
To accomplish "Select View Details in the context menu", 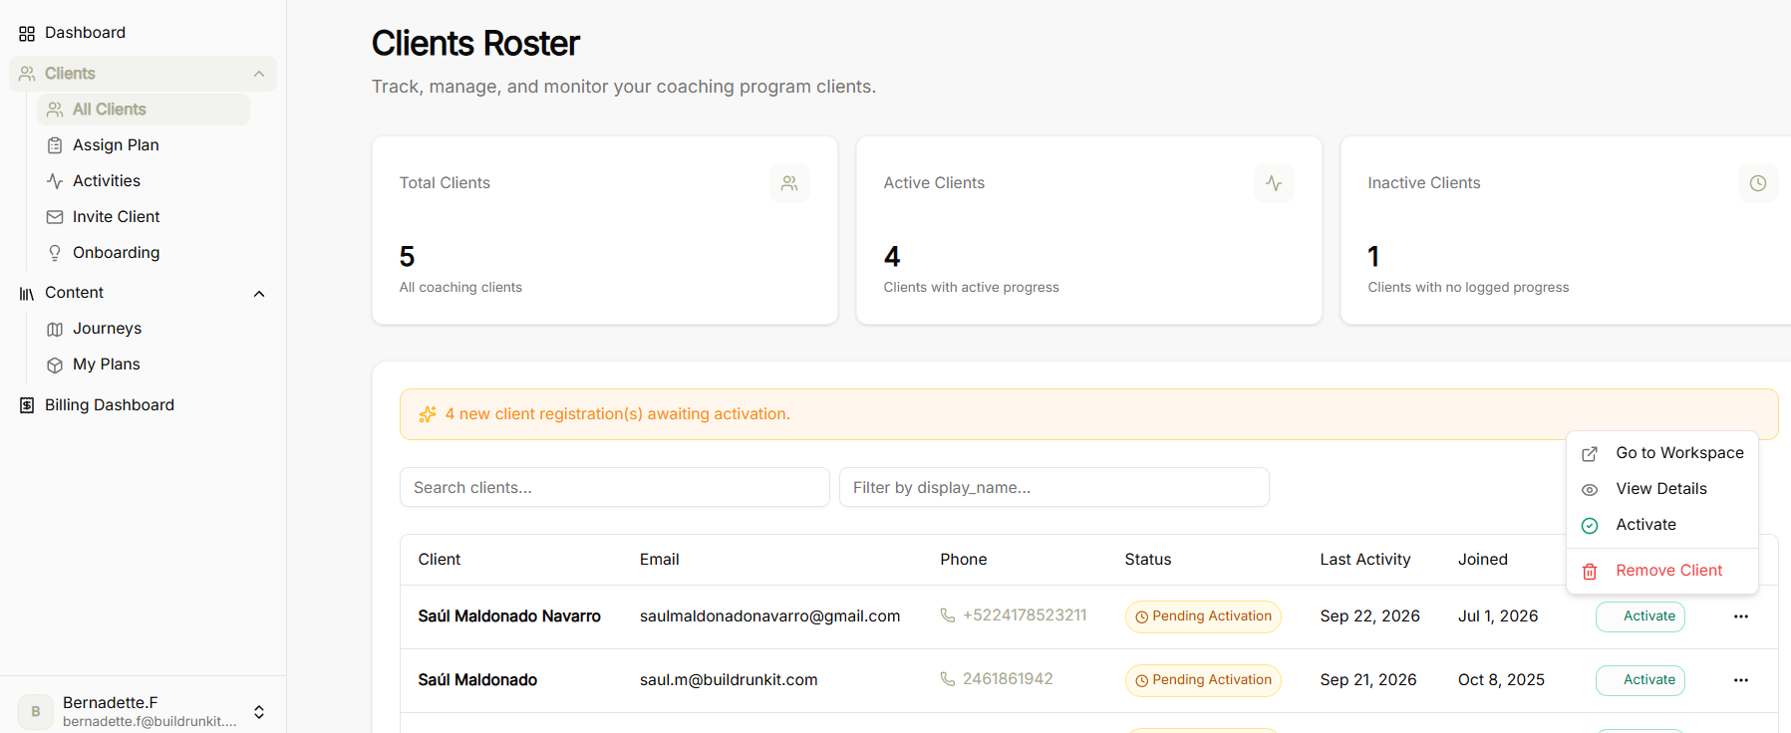I will click(x=1662, y=489).
